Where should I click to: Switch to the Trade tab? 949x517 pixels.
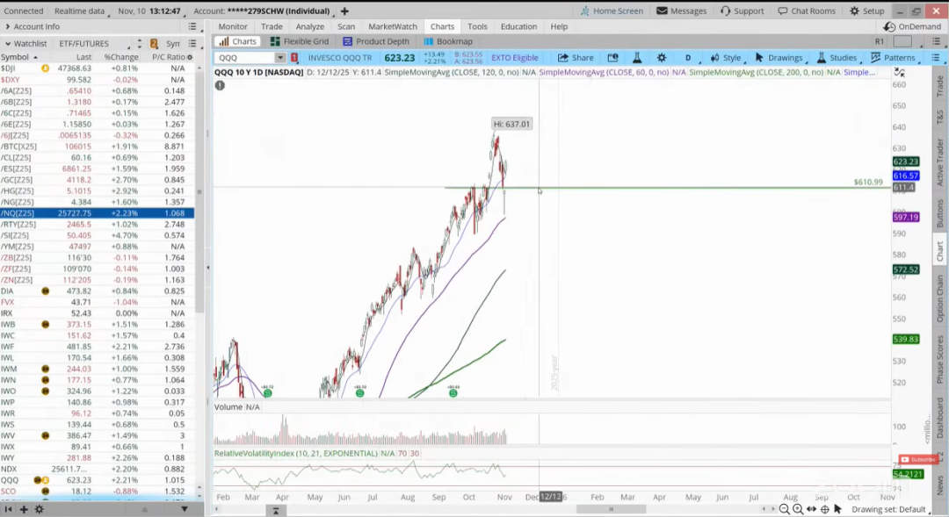coord(272,26)
